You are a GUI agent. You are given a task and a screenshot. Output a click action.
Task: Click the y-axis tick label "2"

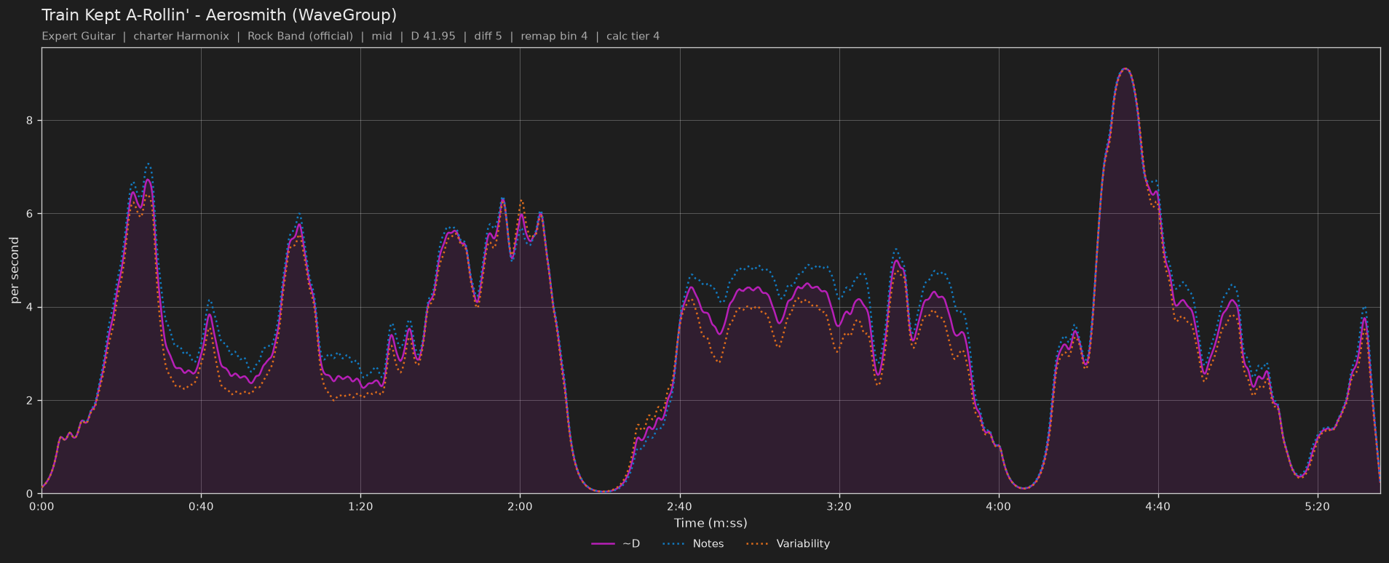coord(30,401)
